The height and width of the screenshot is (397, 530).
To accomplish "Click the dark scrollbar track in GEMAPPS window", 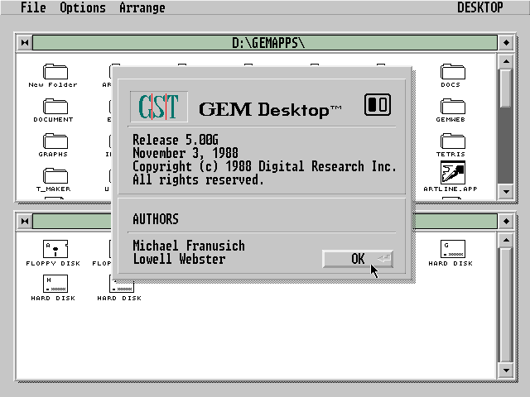I will tap(506, 146).
